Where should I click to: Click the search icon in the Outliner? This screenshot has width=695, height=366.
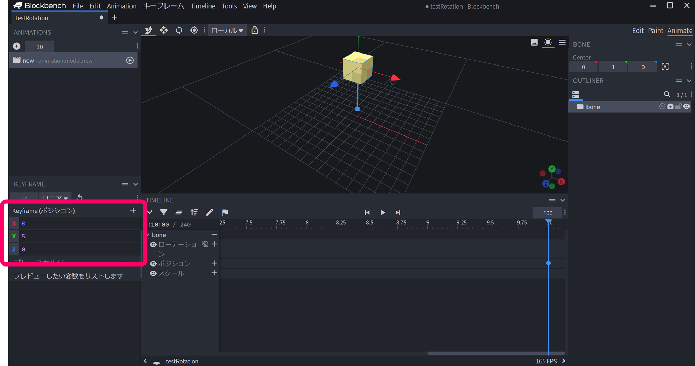667,94
